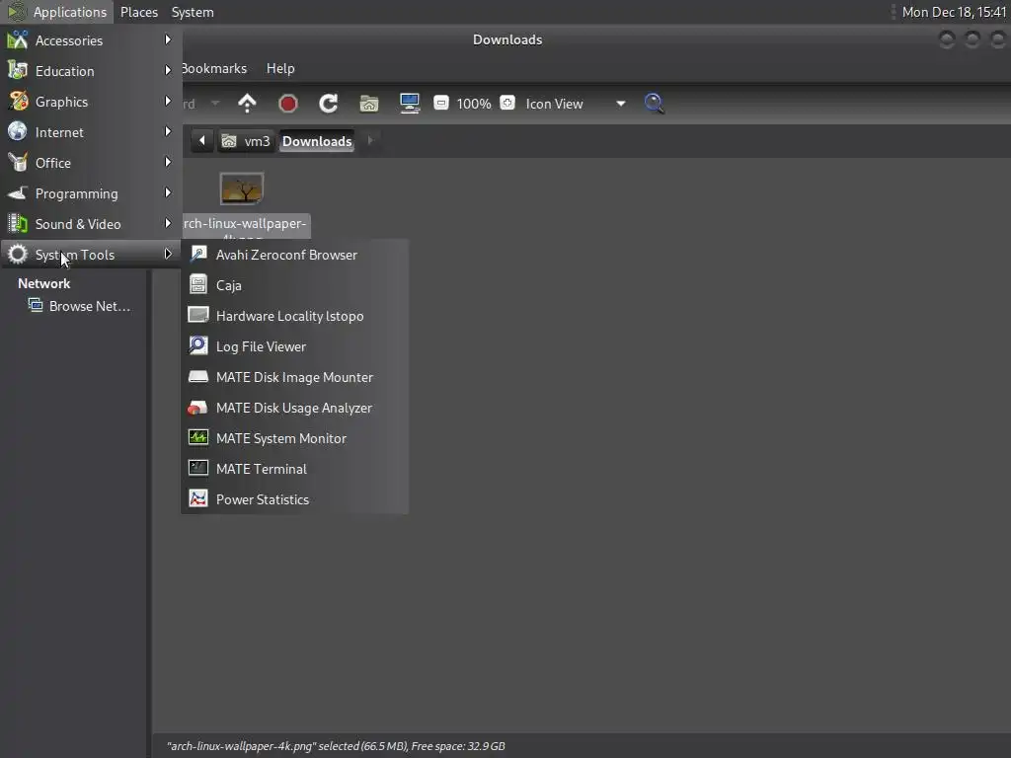Expand the Programming submenu arrow
The width and height of the screenshot is (1011, 758).
click(x=168, y=192)
